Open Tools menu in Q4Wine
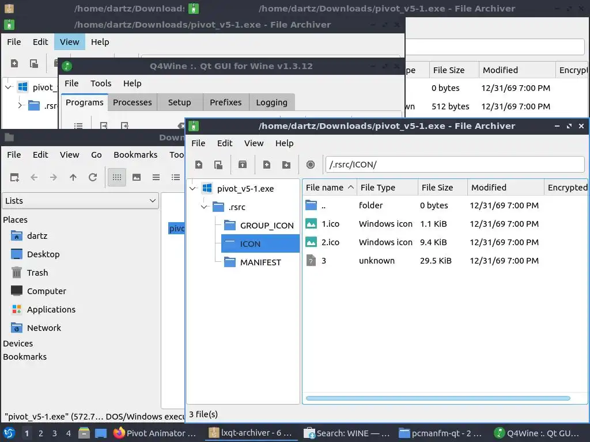 [101, 83]
